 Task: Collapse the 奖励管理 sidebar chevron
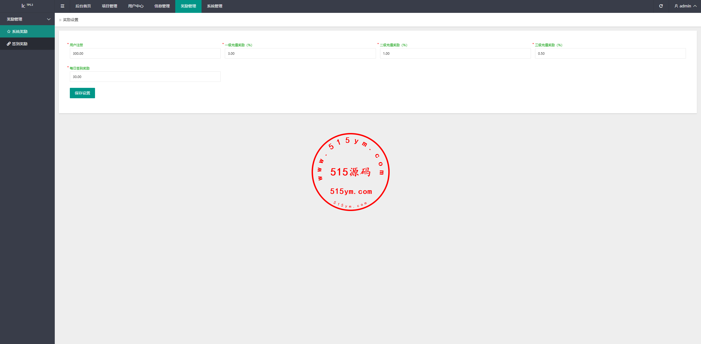tap(49, 19)
